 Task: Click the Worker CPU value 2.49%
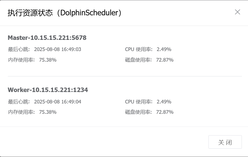pos(164,102)
